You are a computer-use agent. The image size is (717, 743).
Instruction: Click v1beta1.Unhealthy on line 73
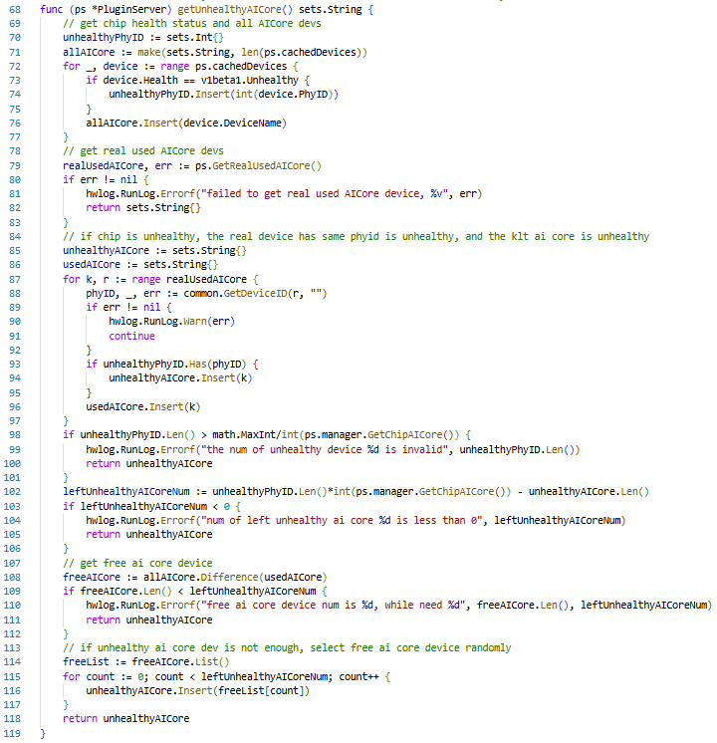click(250, 80)
